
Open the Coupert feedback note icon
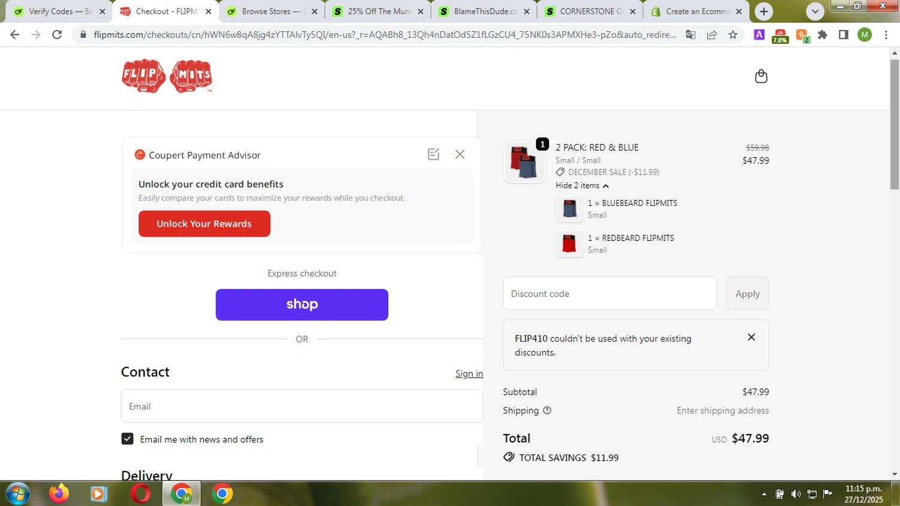434,154
